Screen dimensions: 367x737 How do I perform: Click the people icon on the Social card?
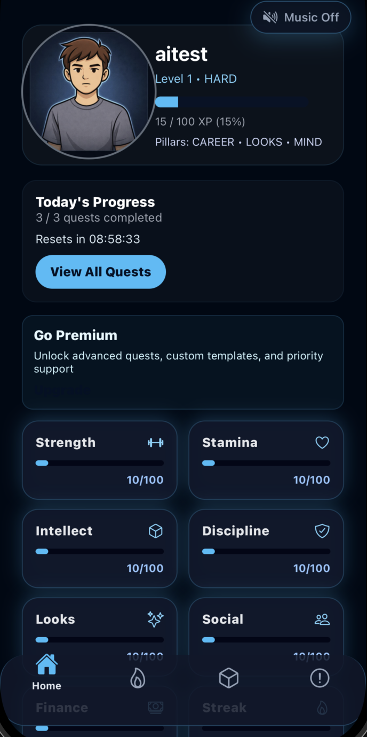coord(322,619)
